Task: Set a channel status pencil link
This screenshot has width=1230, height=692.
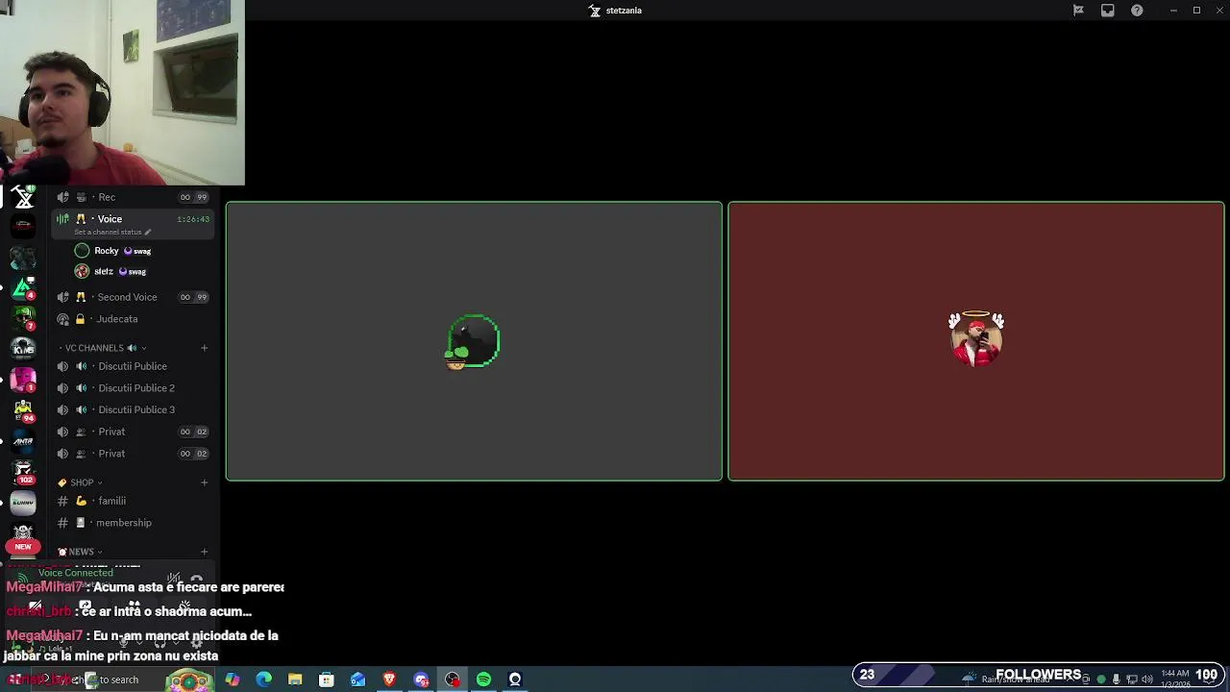Action: click(x=113, y=232)
